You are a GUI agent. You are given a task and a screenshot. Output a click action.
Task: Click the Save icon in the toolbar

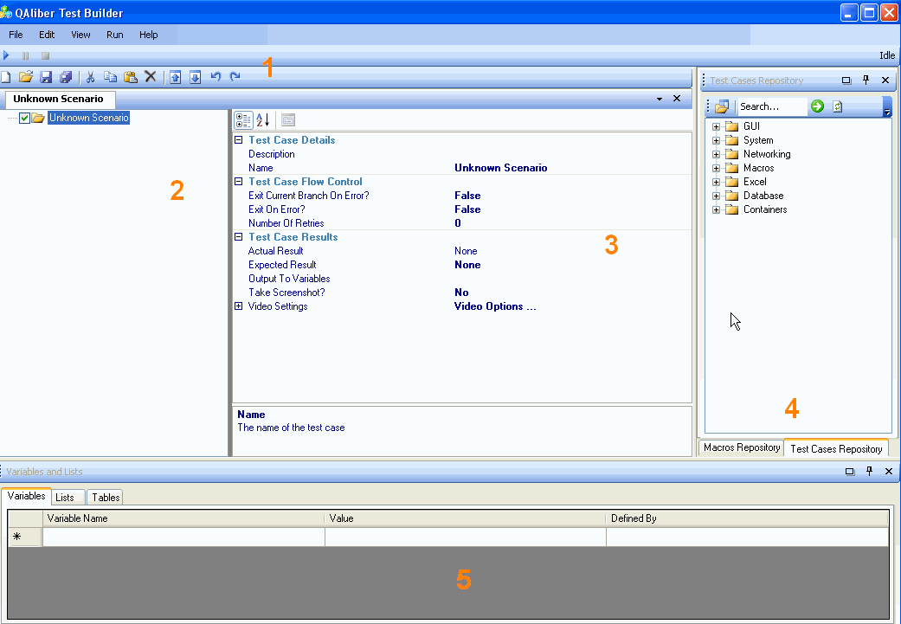click(46, 77)
